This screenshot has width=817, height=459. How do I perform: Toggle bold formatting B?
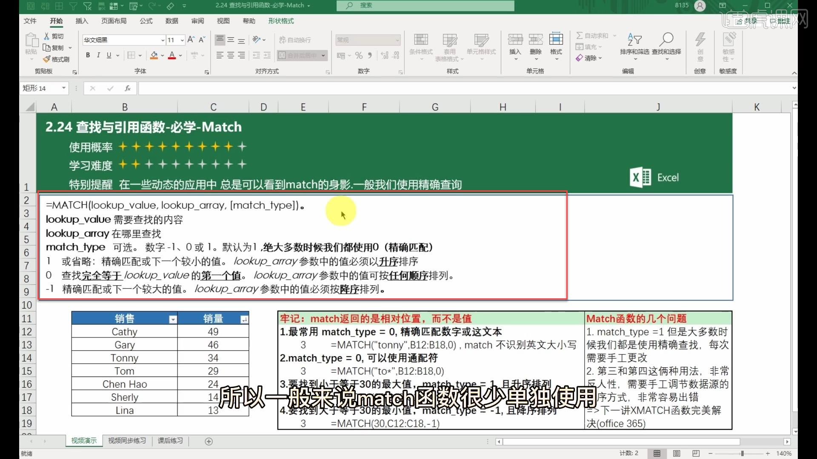(88, 55)
